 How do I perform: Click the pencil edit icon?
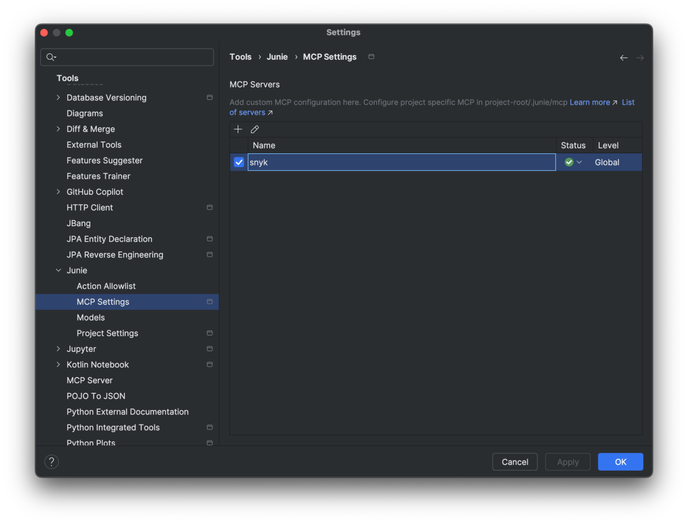click(255, 129)
